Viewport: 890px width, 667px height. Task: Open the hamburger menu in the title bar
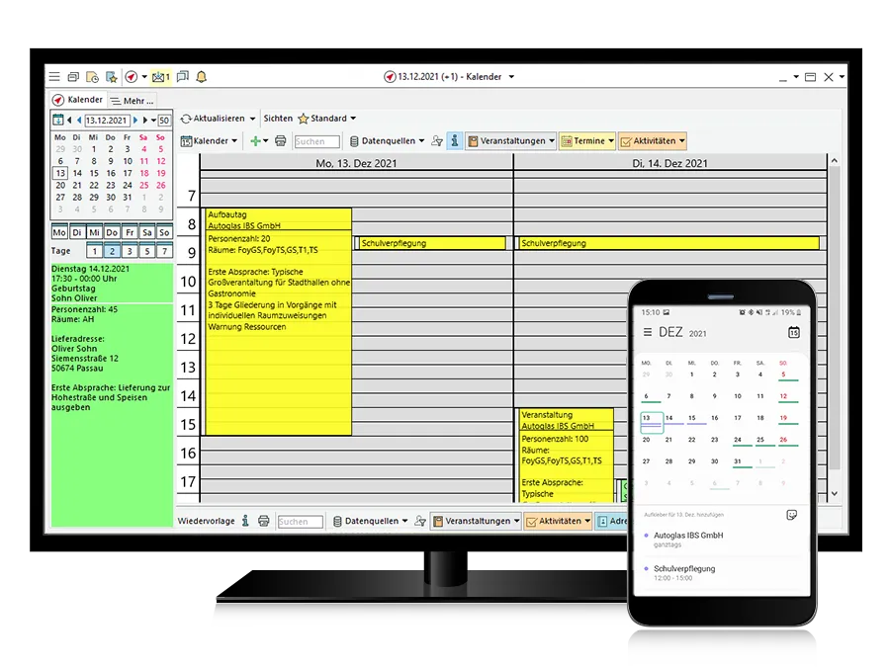[x=54, y=77]
